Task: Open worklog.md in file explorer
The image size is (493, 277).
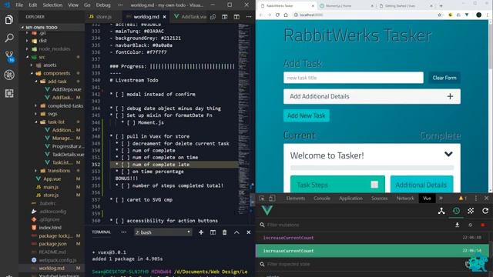Action: click(x=52, y=269)
